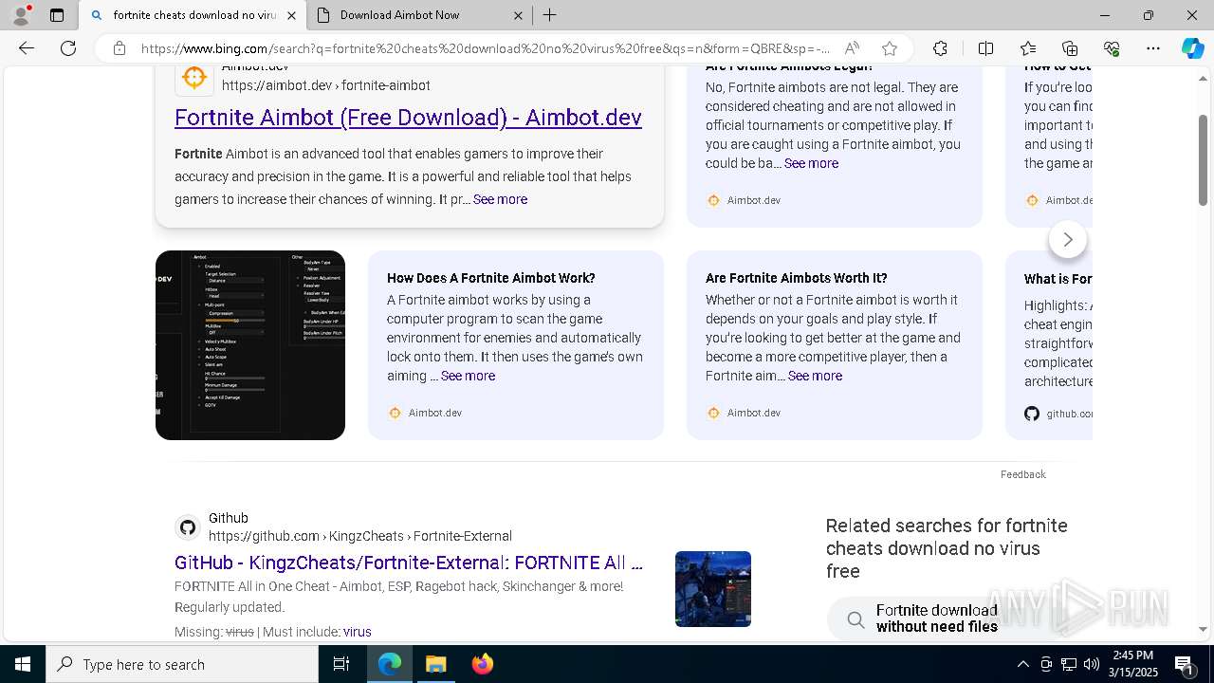The height and width of the screenshot is (683, 1214).
Task: Launch Firefox from taskbar
Action: click(482, 664)
